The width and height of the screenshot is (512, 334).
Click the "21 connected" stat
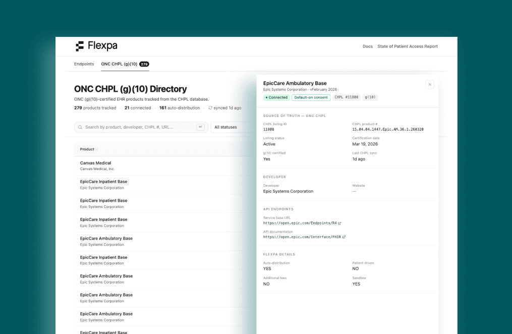(138, 108)
